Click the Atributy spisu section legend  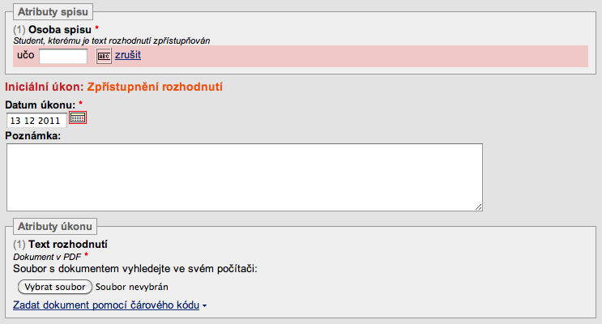(x=53, y=12)
